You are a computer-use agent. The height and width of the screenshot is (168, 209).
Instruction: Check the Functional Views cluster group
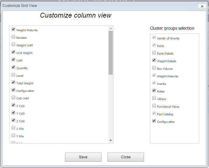[x=154, y=106]
